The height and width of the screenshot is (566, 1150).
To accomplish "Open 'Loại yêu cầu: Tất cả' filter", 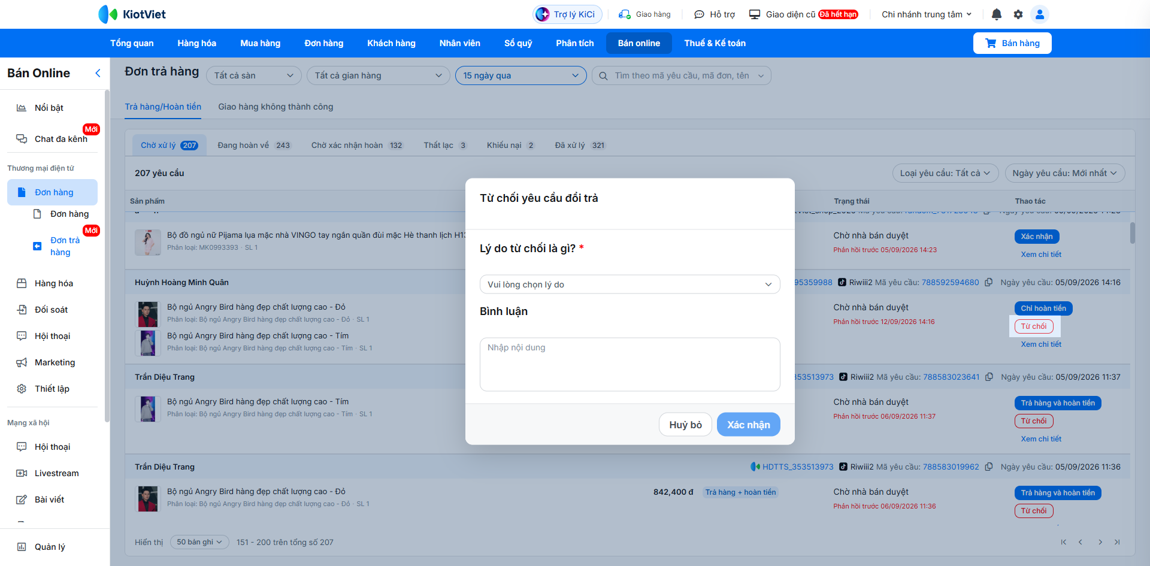I will 945,173.
